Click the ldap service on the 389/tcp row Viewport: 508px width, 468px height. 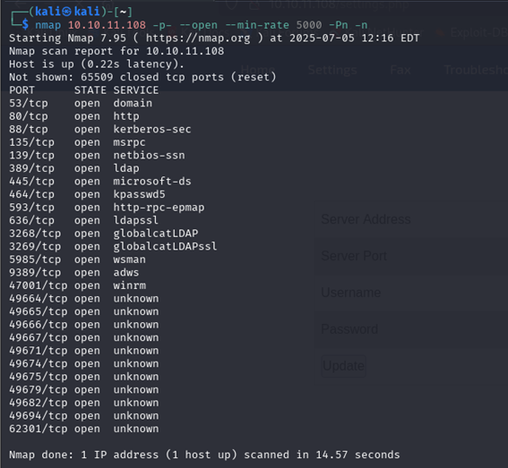click(126, 168)
